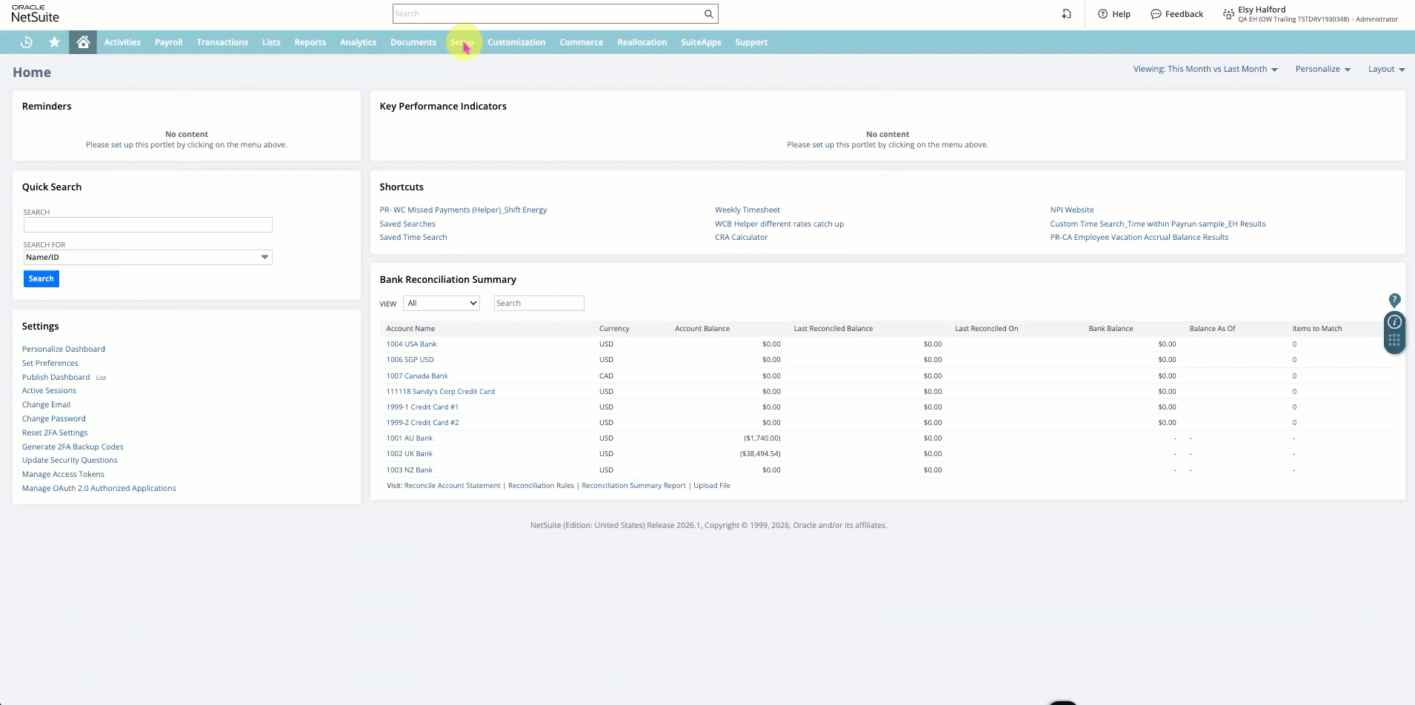This screenshot has height=705, width=1415.
Task: Click the Account Name column header
Action: click(x=410, y=328)
